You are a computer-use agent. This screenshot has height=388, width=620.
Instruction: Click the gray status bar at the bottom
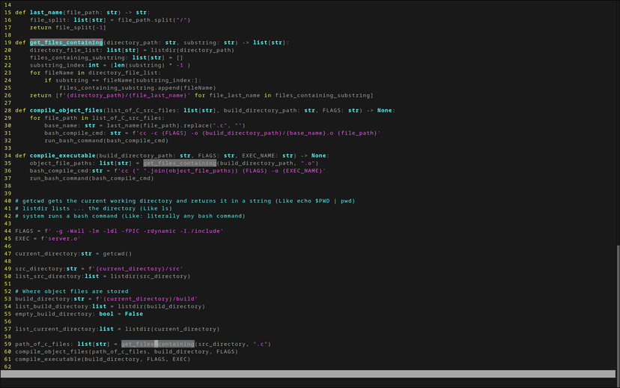click(x=307, y=374)
